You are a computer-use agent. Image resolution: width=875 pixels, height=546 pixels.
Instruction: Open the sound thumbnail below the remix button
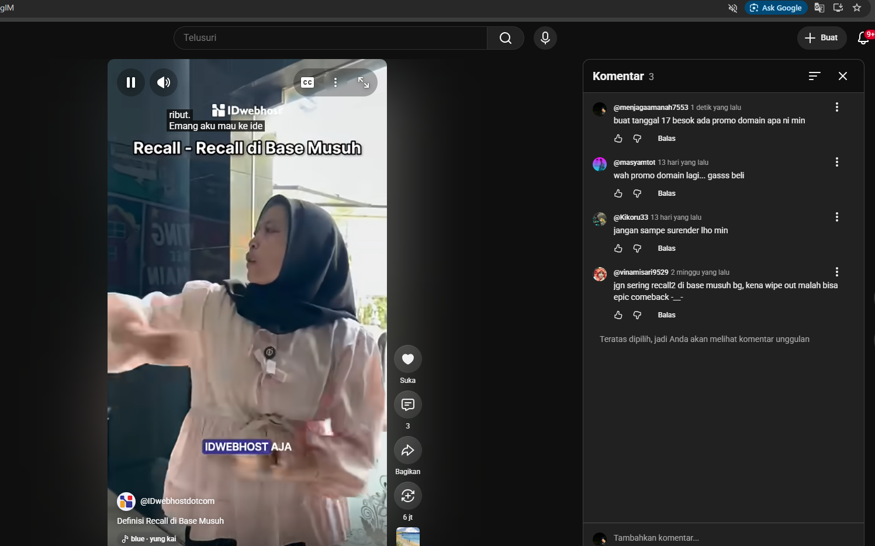pyautogui.click(x=408, y=537)
